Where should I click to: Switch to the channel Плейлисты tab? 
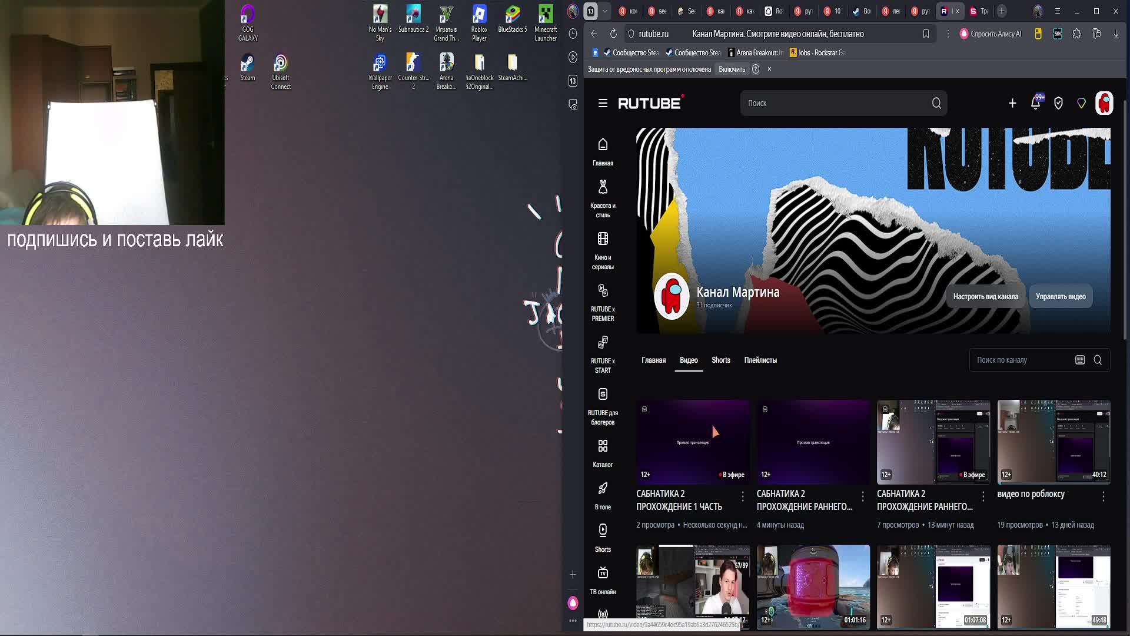760,360
